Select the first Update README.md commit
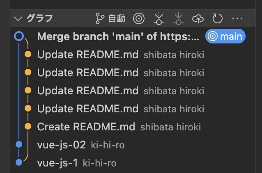Screen dimensions: 262x173 [133, 55]
